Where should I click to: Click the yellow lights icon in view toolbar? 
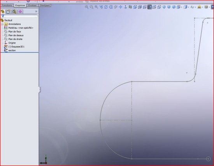199,7
